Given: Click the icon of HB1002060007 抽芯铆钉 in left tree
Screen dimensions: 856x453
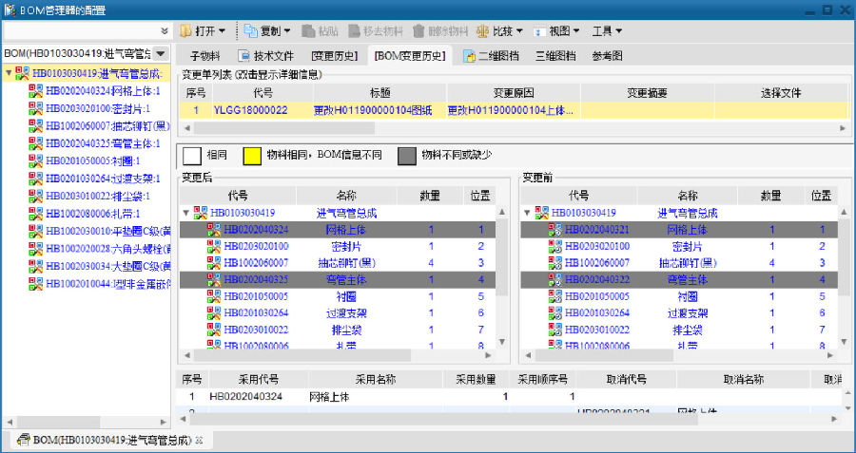Looking at the screenshot, I should pyautogui.click(x=35, y=125).
